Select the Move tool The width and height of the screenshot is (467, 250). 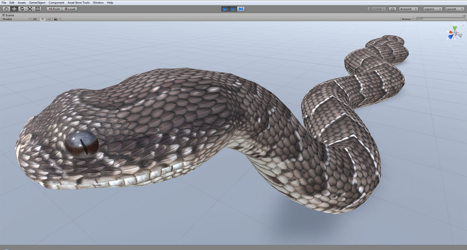(x=14, y=9)
